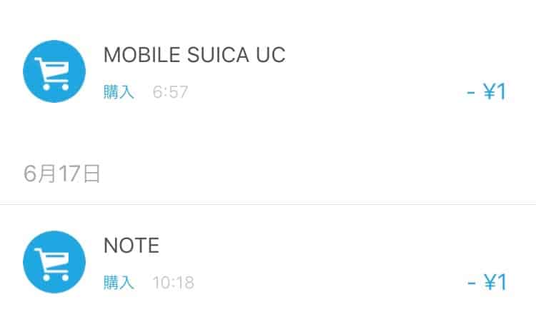Image resolution: width=536 pixels, height=327 pixels.
Task: Click the word SUICA in the first transaction
Action: (218, 54)
